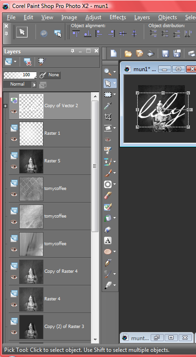This screenshot has width=196, height=357.
Task: Select the Paint Brush tool
Action: [108, 173]
